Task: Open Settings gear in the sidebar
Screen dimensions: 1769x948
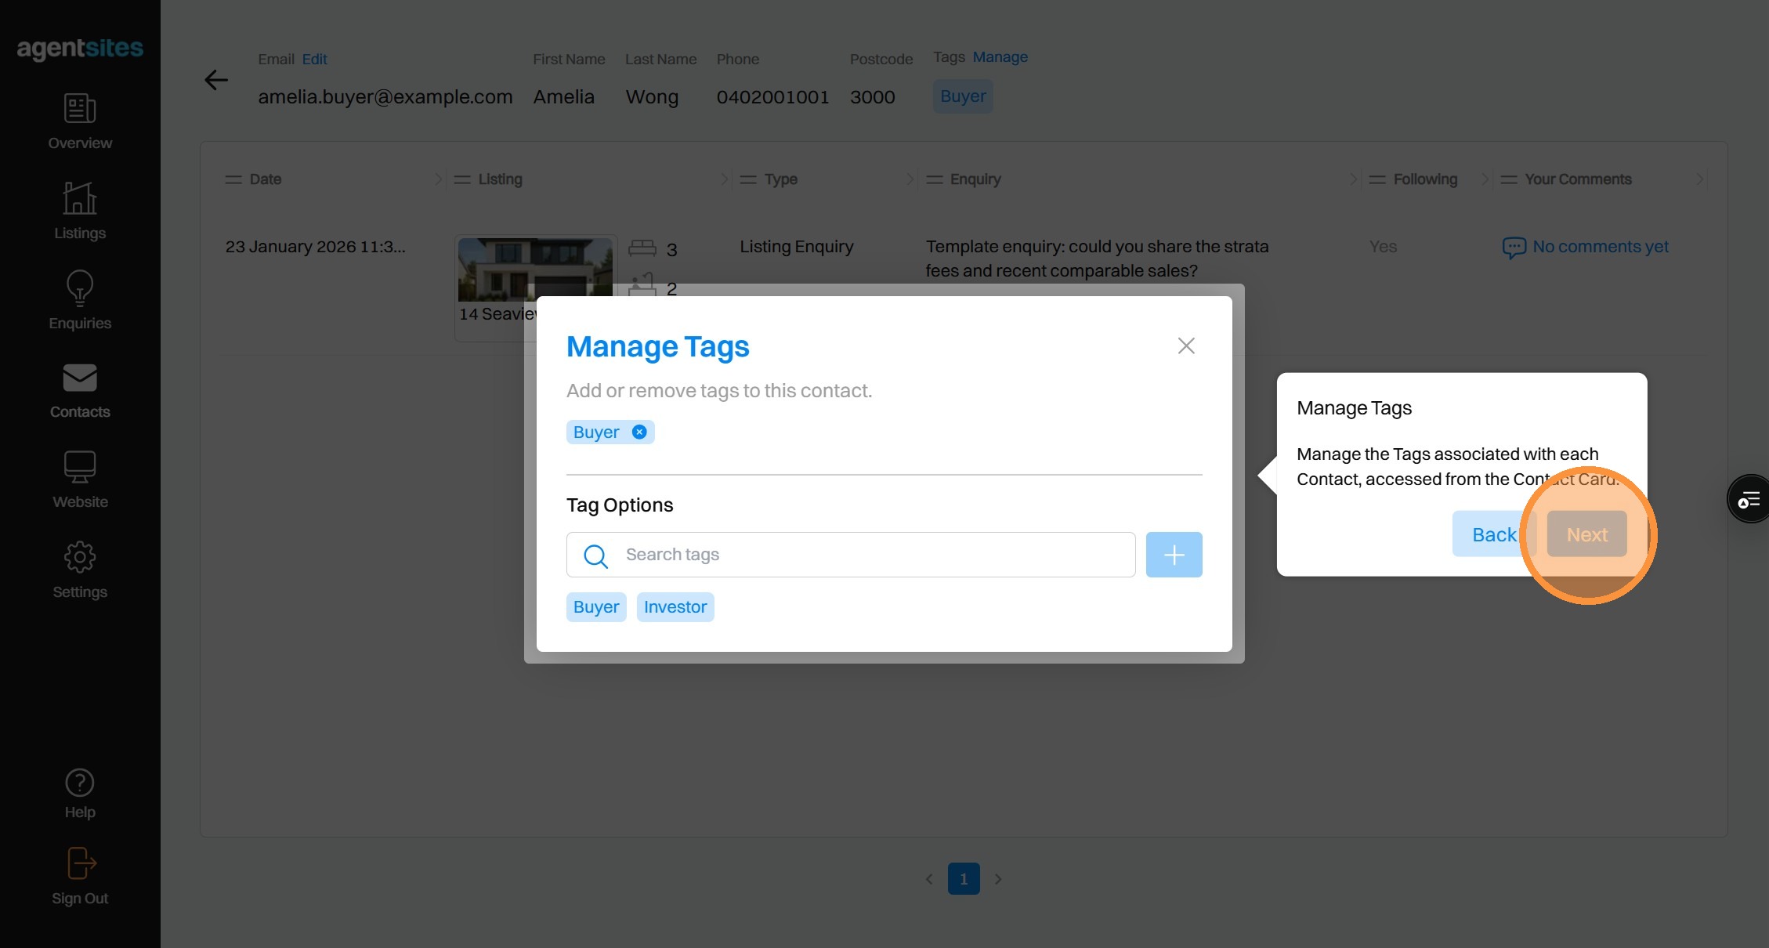Action: click(80, 557)
